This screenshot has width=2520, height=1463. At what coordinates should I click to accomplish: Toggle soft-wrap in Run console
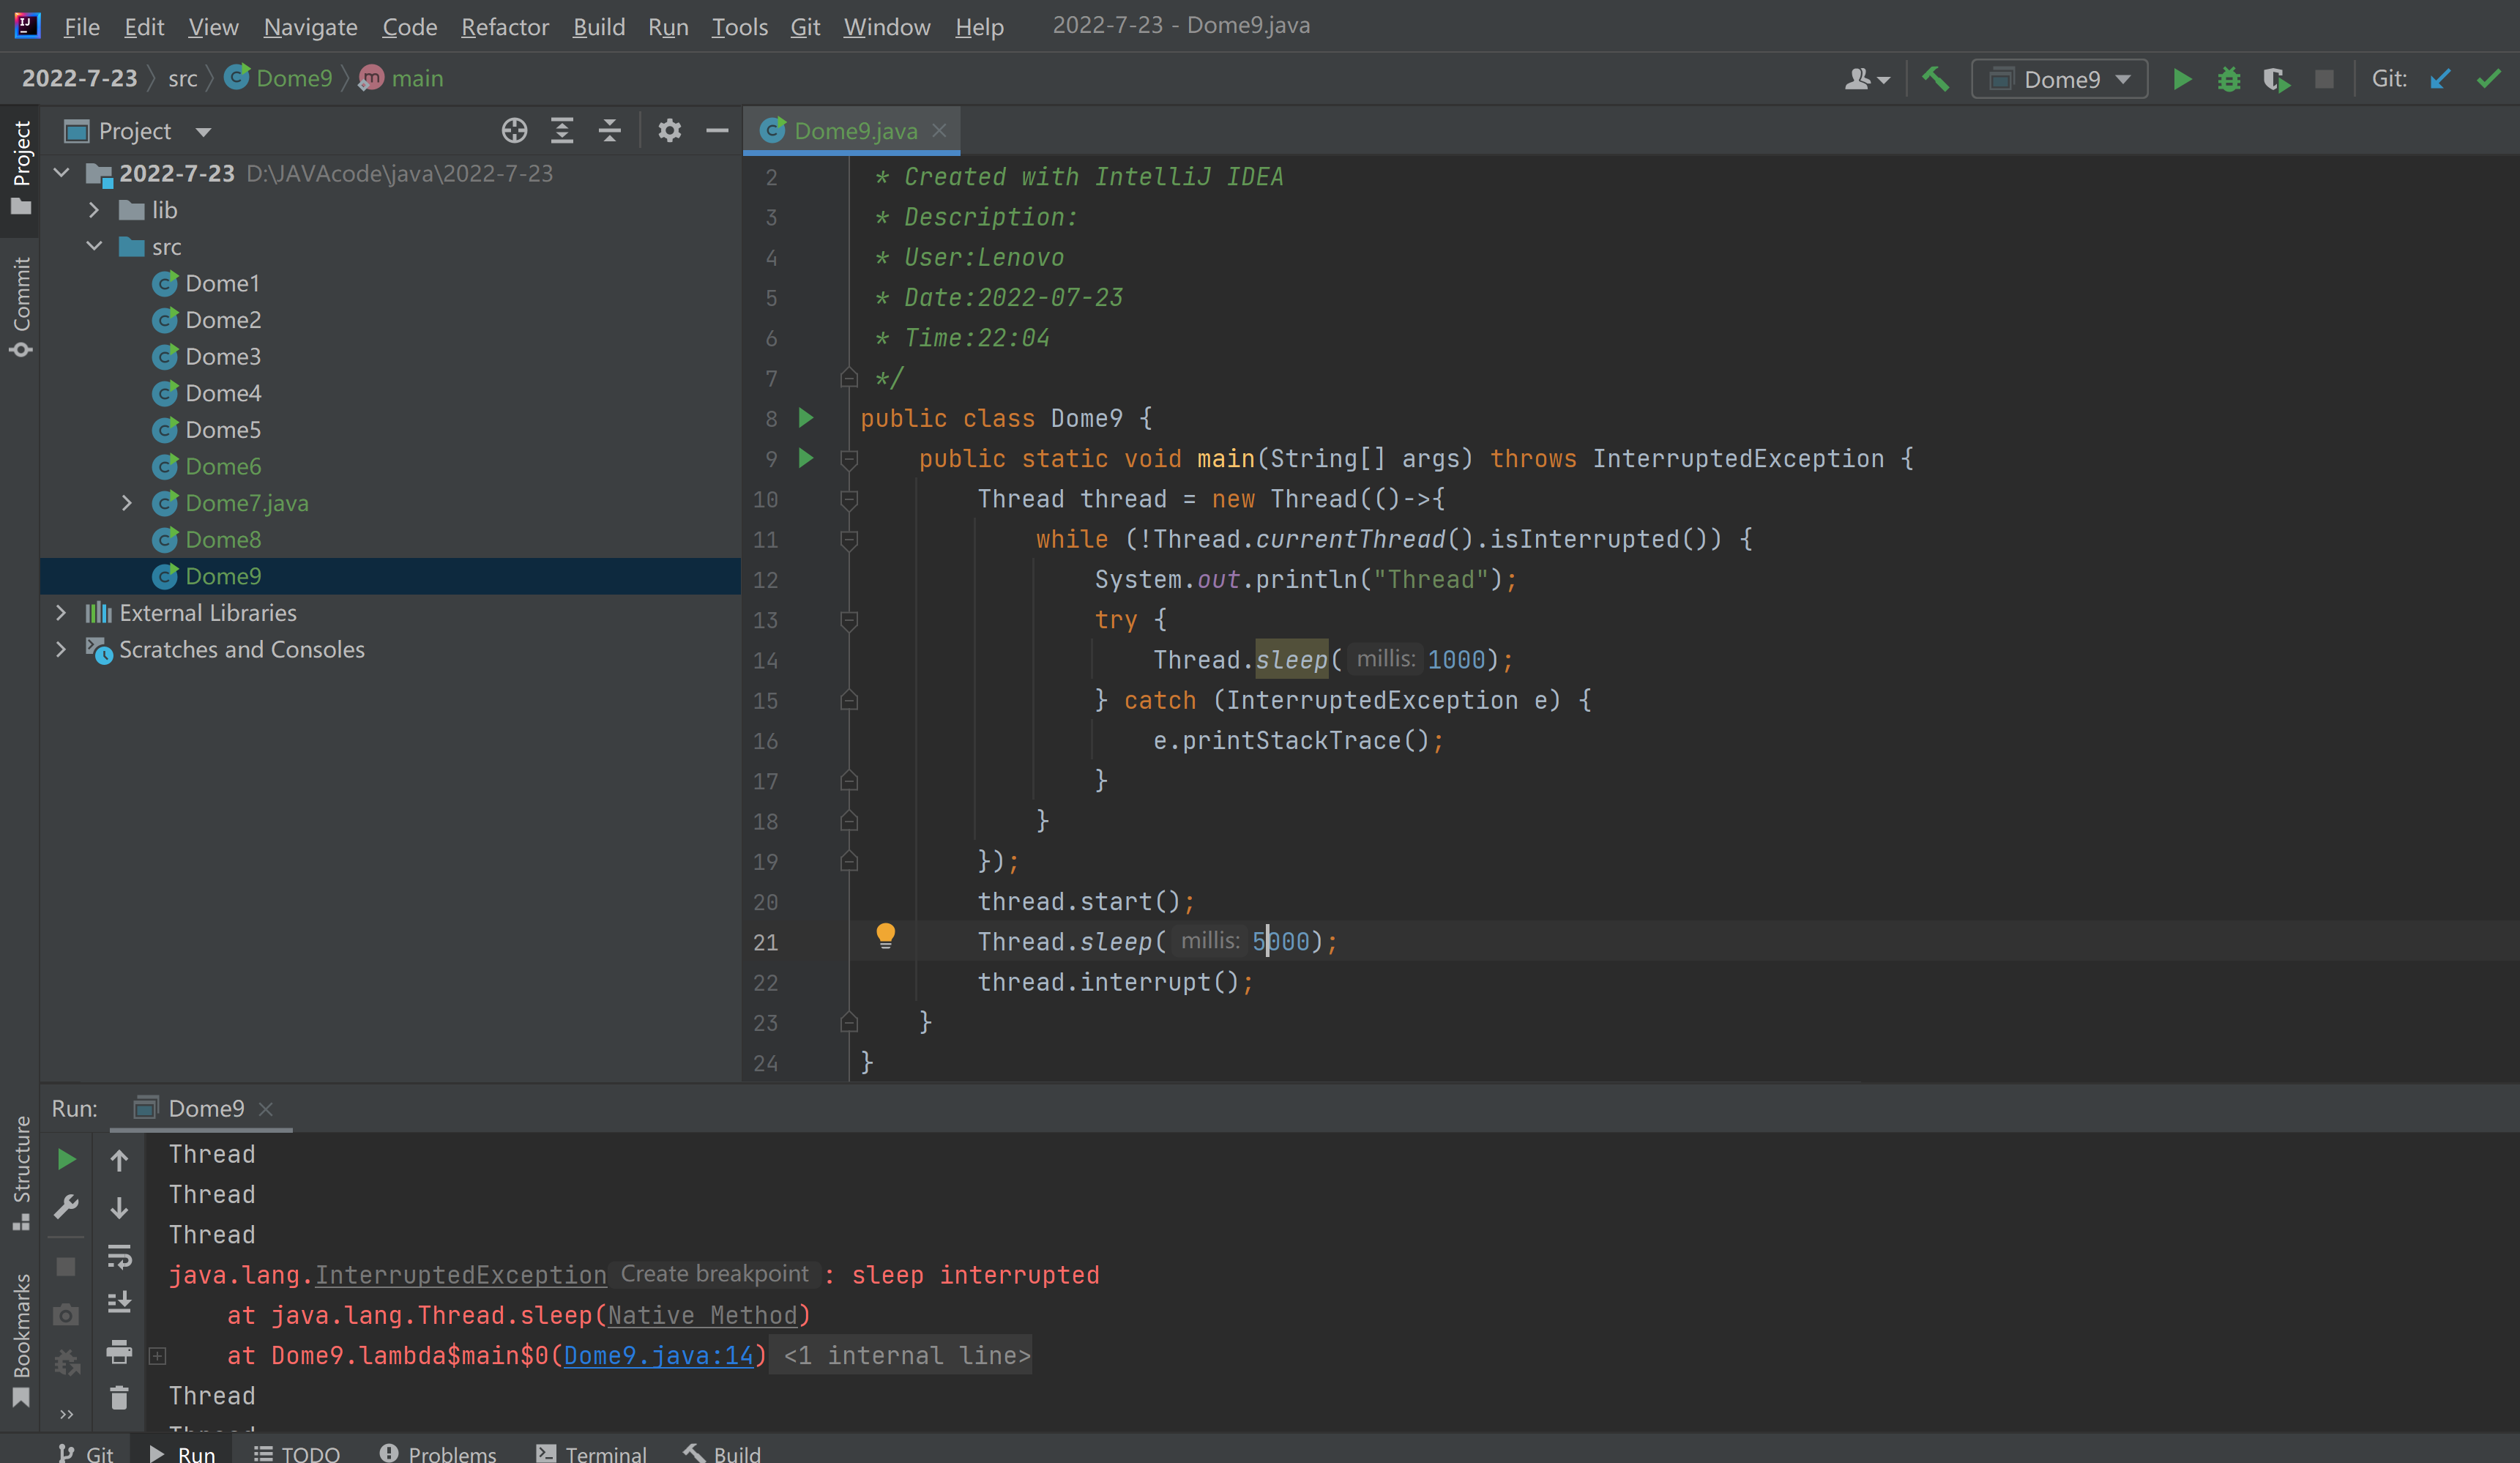119,1256
